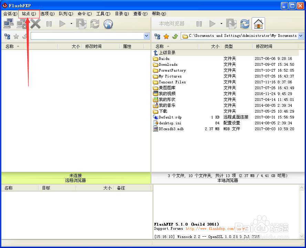Click the remote path input field

87,36
